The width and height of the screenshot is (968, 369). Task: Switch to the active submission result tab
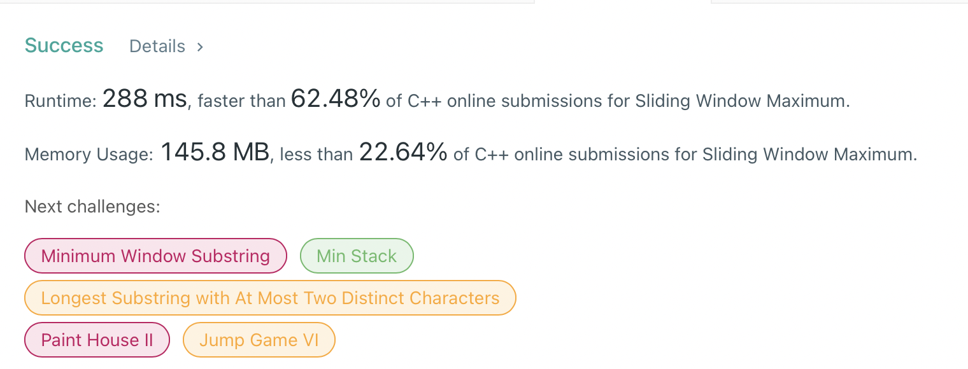click(622, 2)
